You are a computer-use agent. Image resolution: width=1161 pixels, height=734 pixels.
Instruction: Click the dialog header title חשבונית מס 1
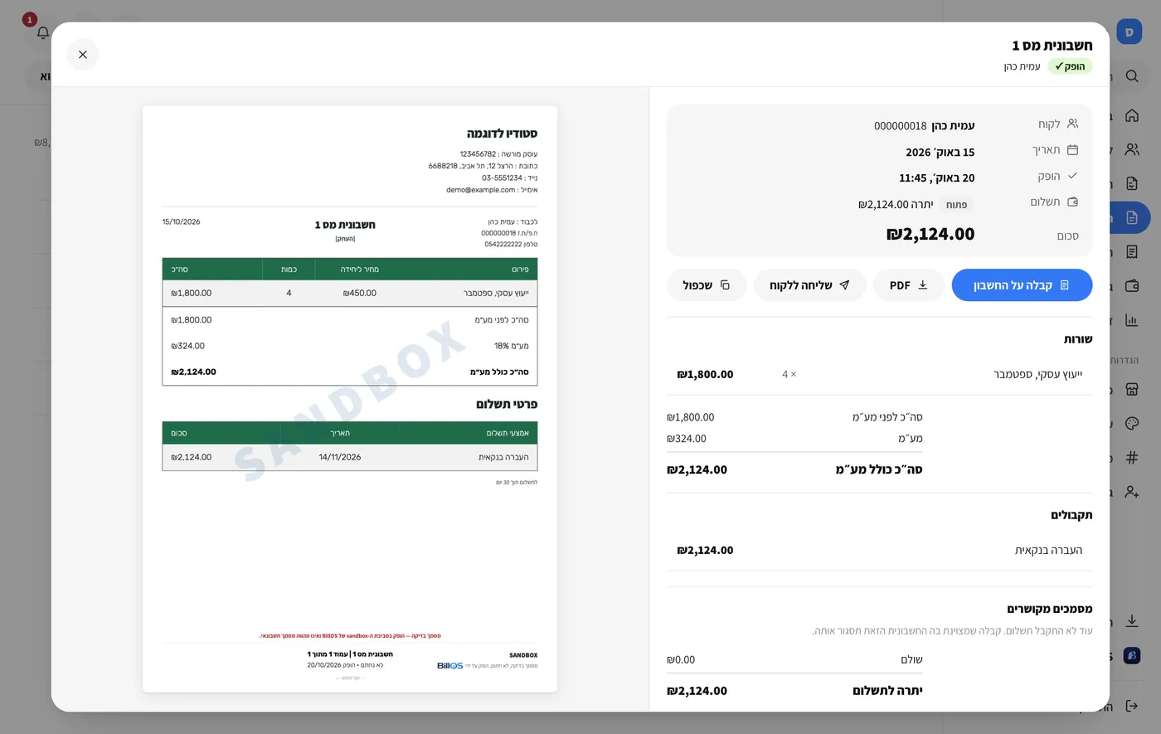[x=1052, y=46]
